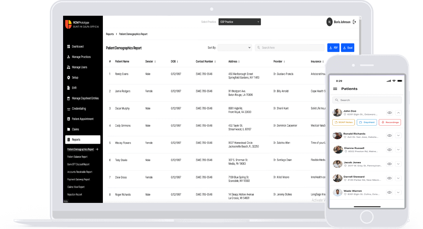Screen dimensions: 423x229
Task: Open the Claims folder icon
Action: tap(68, 129)
